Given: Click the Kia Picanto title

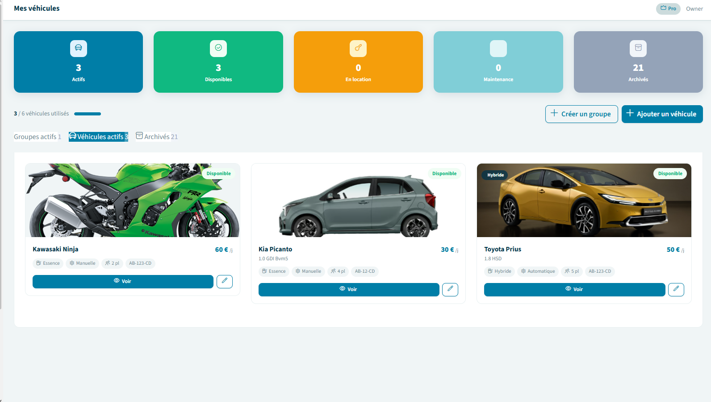Looking at the screenshot, I should 275,249.
